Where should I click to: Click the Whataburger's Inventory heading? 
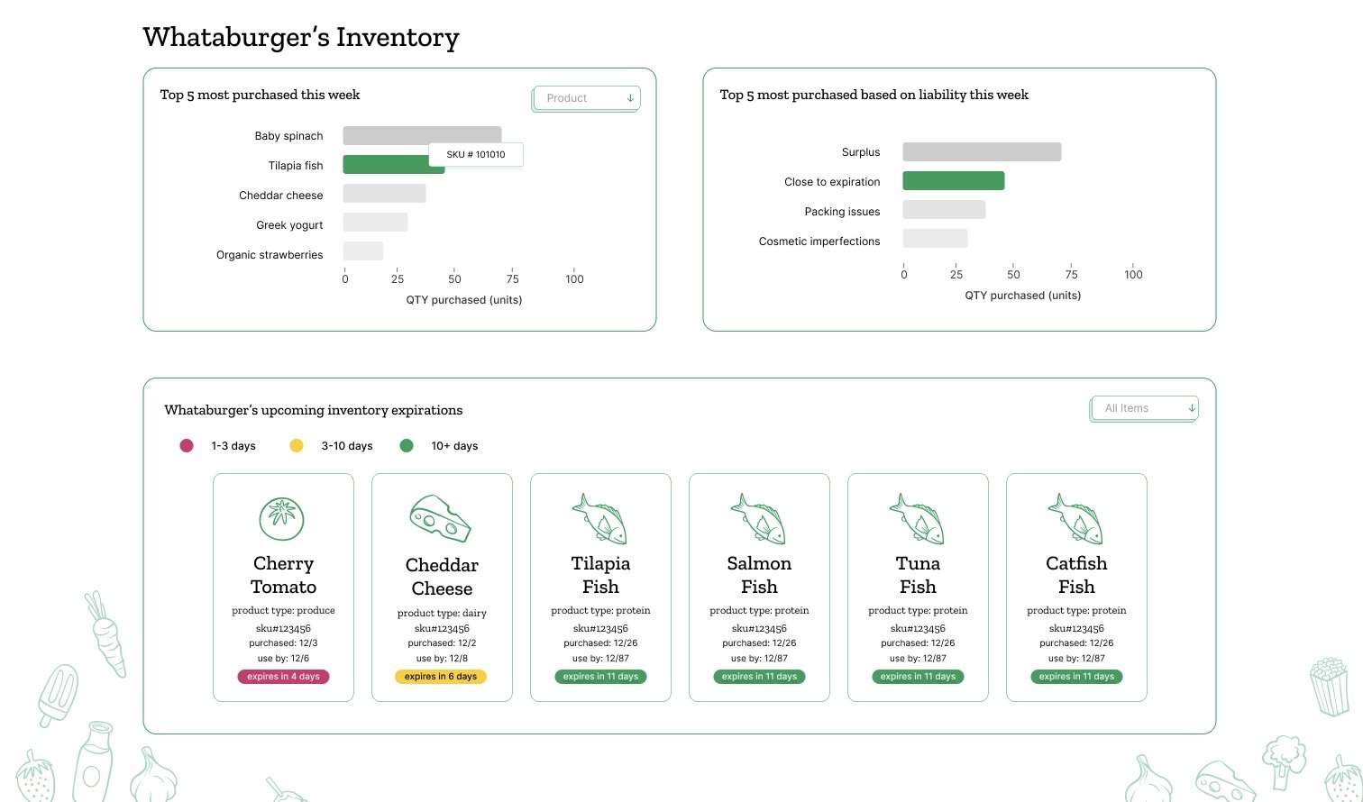pos(301,37)
